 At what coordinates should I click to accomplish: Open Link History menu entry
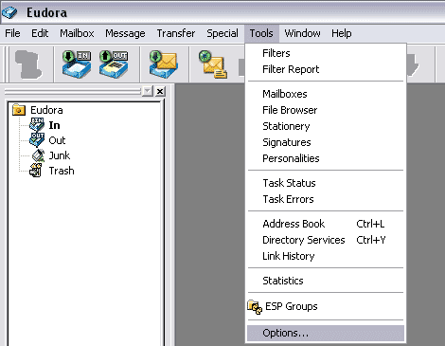click(x=326, y=256)
